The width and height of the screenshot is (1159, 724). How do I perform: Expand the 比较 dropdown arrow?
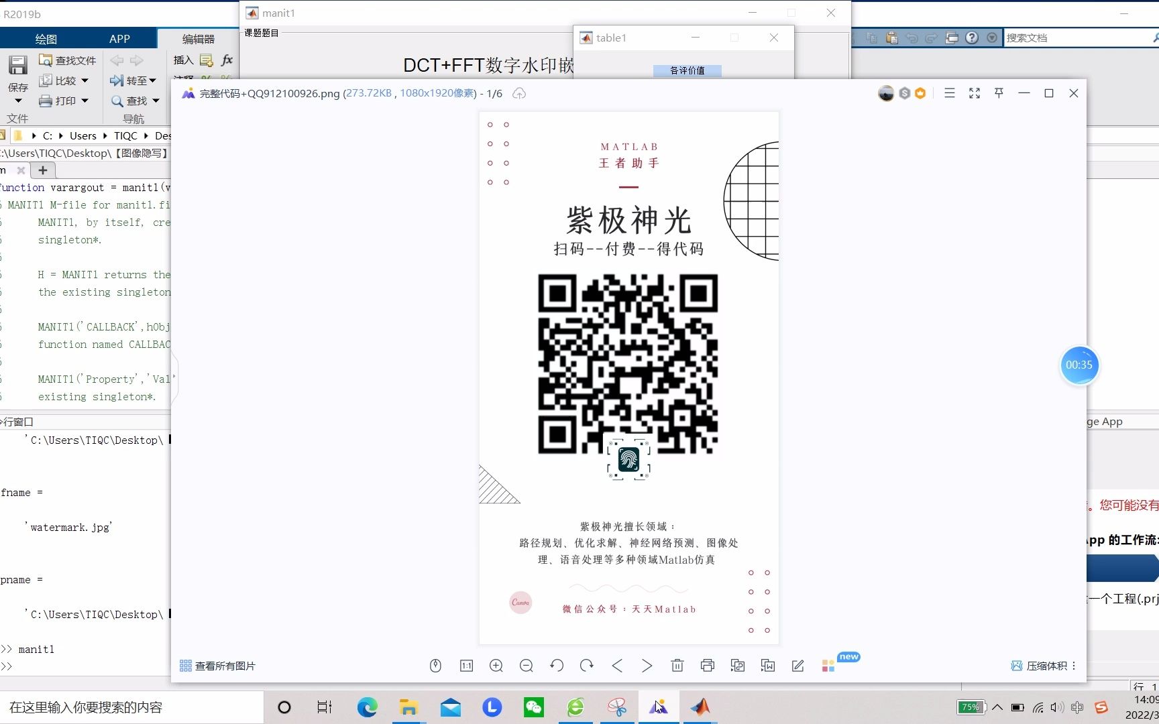(85, 80)
